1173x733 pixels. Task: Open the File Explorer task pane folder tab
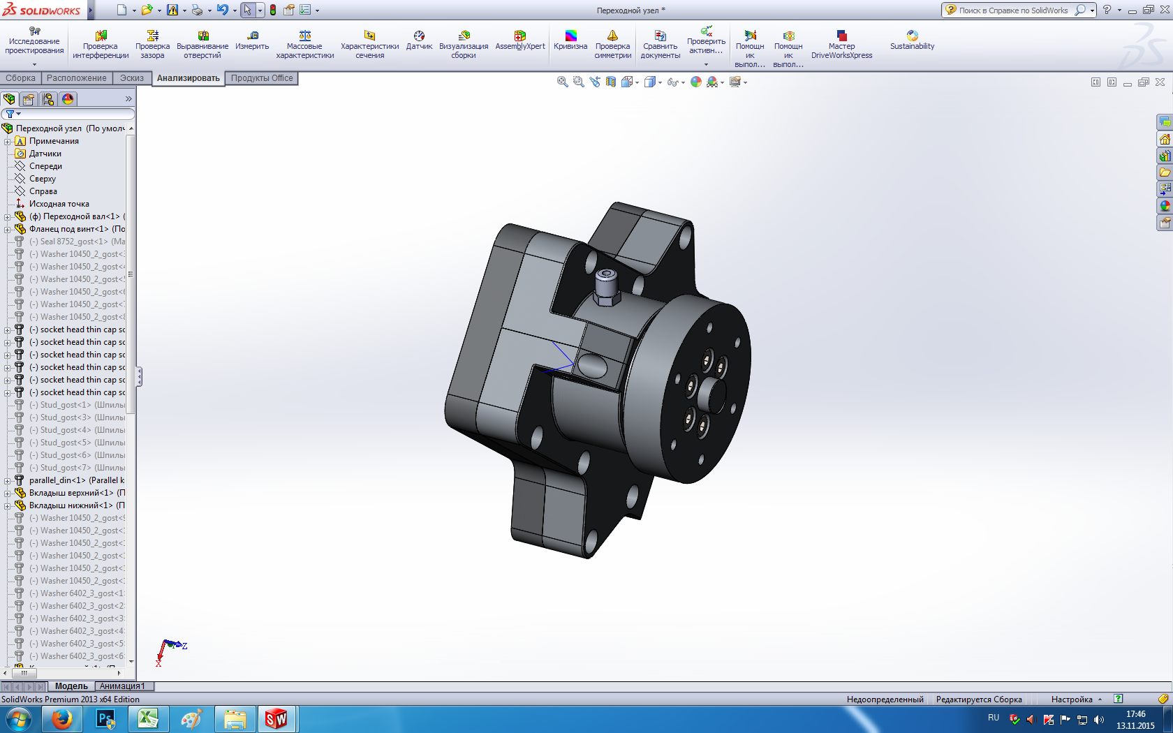[x=1165, y=172]
